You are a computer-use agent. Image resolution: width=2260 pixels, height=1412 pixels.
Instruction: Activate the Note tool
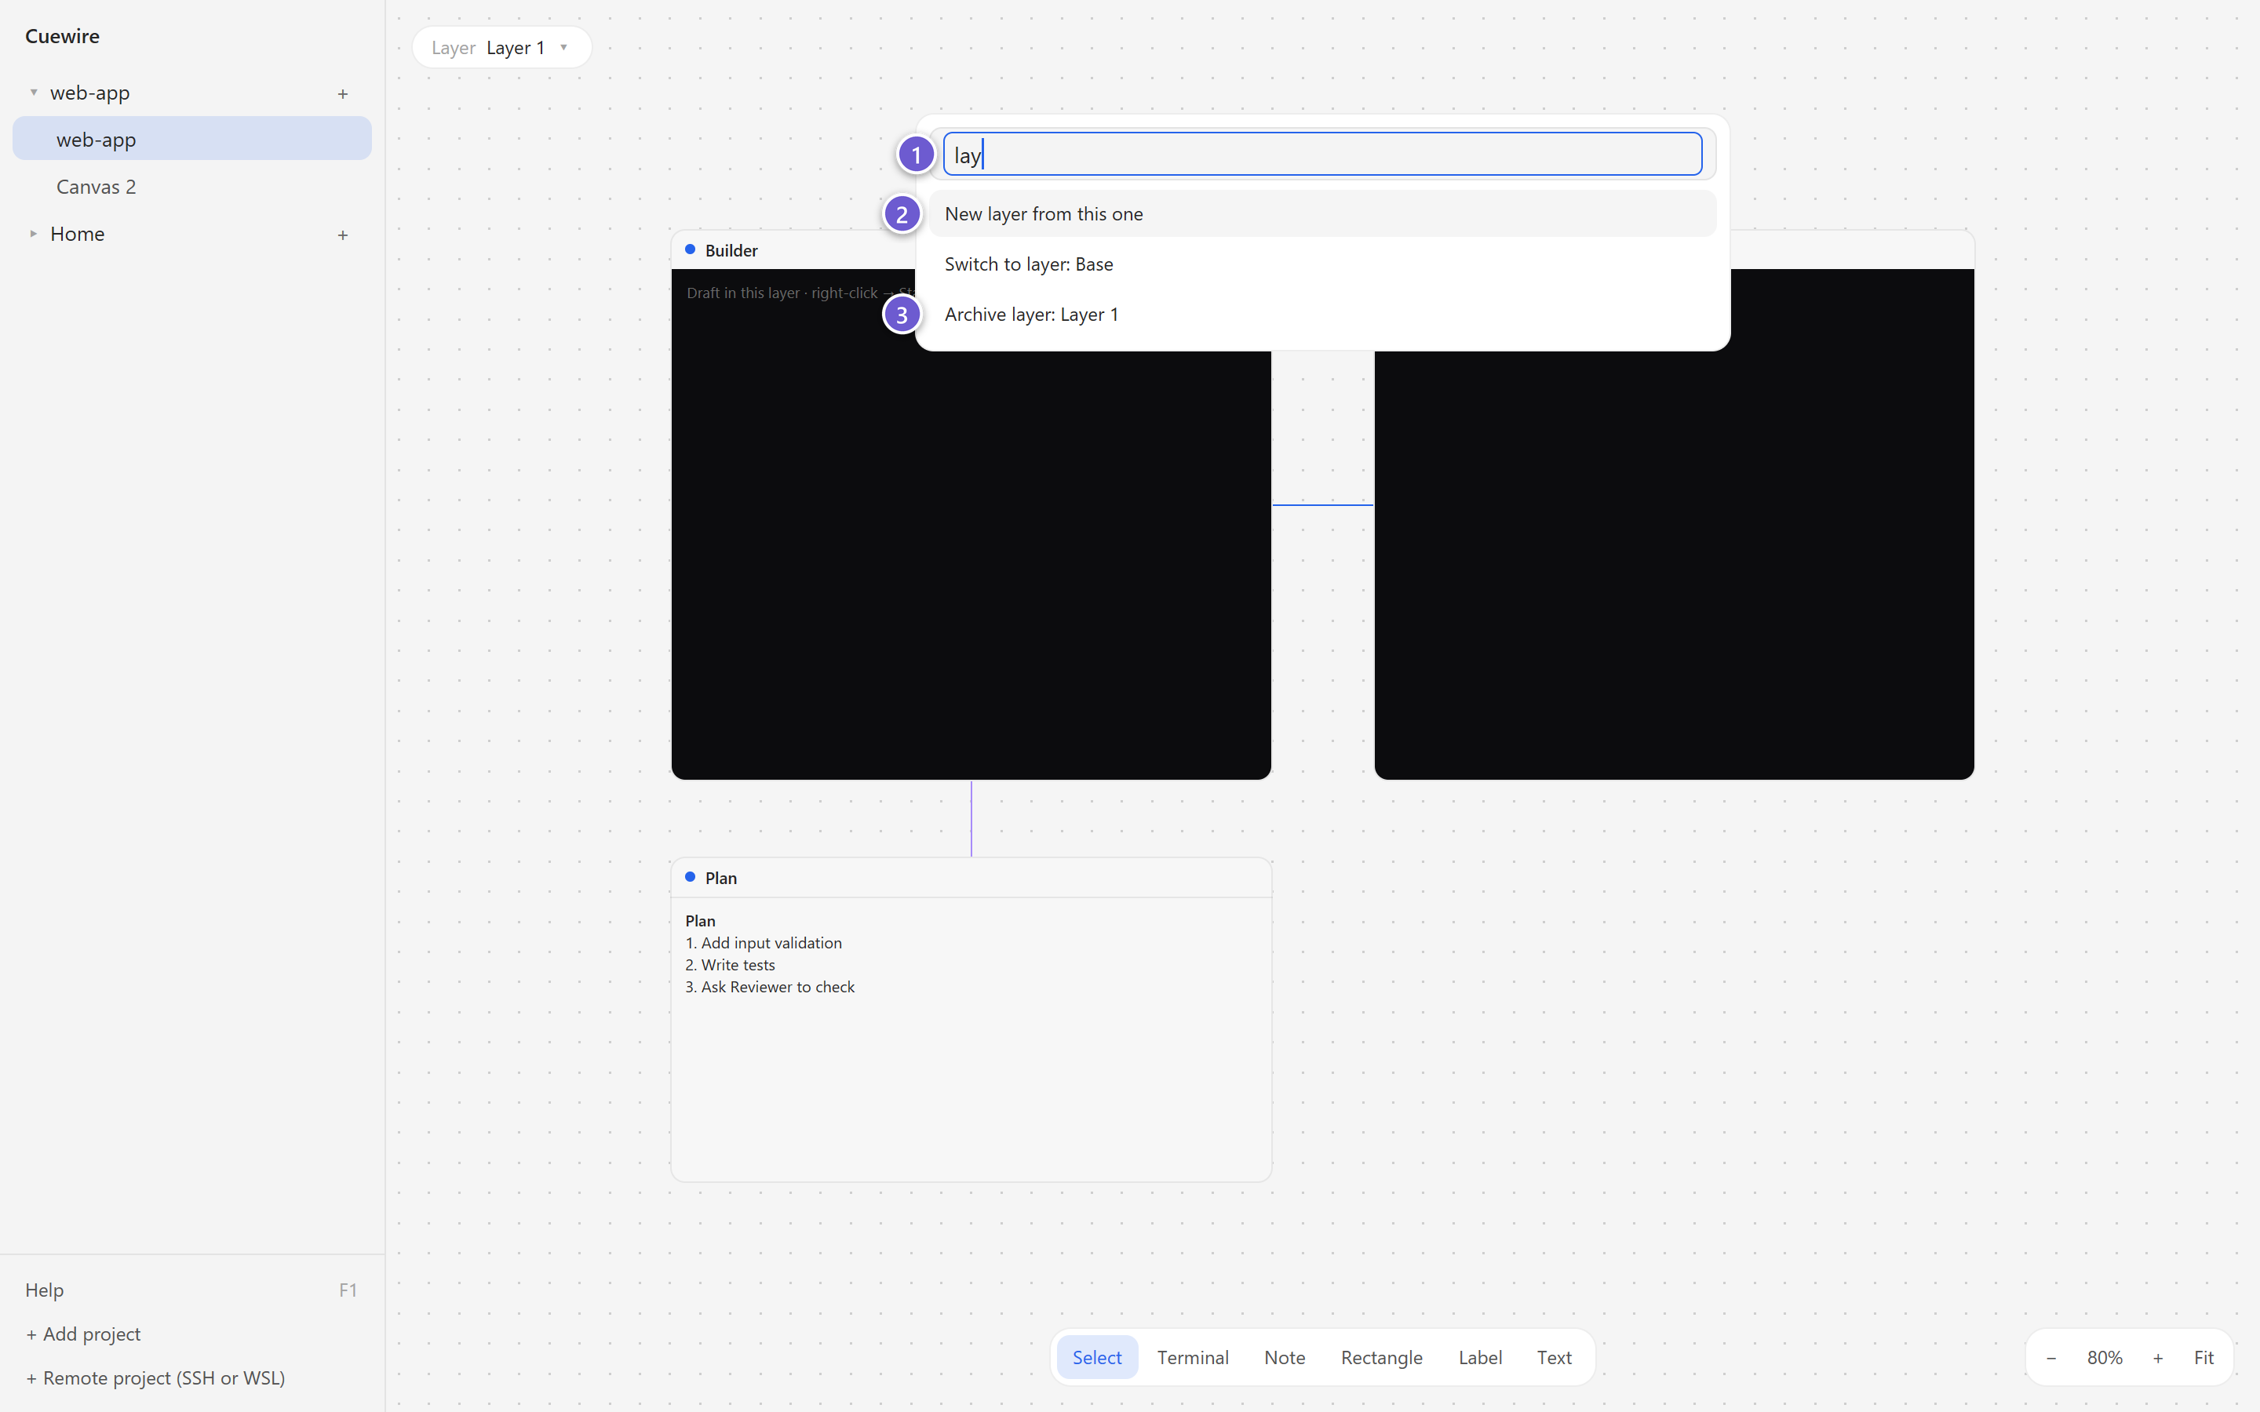tap(1284, 1357)
